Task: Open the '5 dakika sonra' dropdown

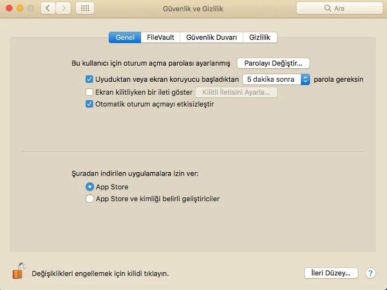Action: point(276,79)
